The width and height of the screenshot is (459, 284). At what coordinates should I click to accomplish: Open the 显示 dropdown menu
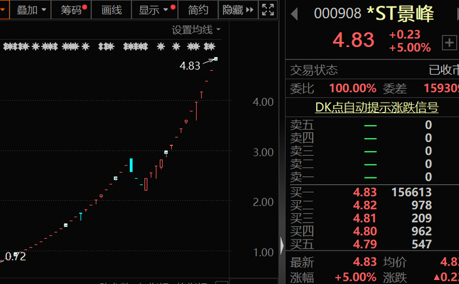pyautogui.click(x=155, y=10)
